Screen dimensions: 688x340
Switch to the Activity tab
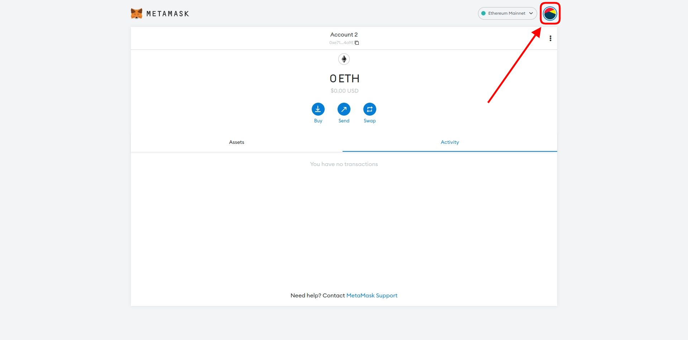pos(450,142)
